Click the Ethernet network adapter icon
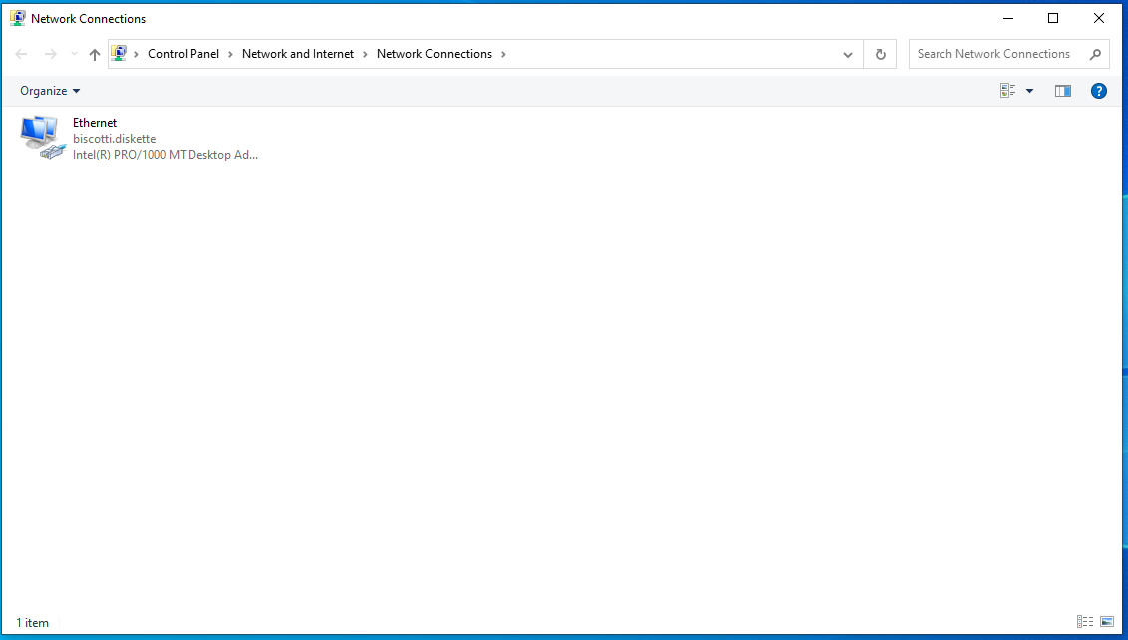The height and width of the screenshot is (640, 1128). (40, 138)
